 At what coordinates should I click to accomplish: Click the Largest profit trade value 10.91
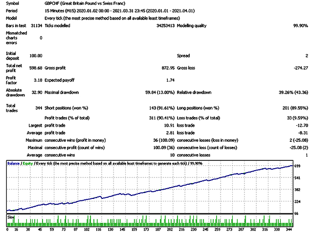pyautogui.click(x=169, y=126)
